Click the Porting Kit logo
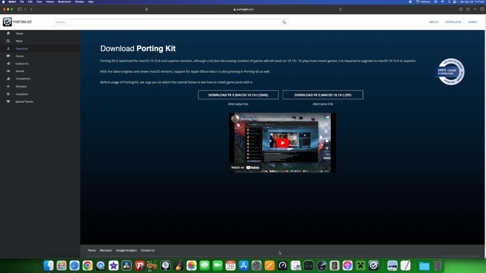This screenshot has height=273, width=486. click(x=17, y=22)
